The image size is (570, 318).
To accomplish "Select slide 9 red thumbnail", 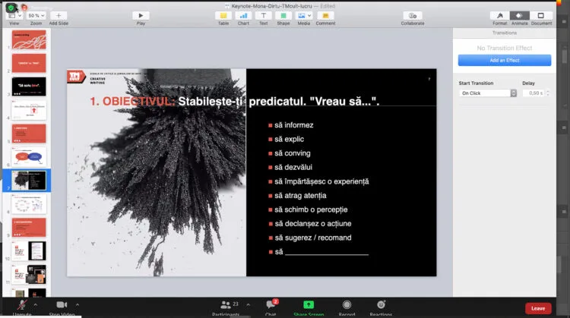I will click(29, 227).
